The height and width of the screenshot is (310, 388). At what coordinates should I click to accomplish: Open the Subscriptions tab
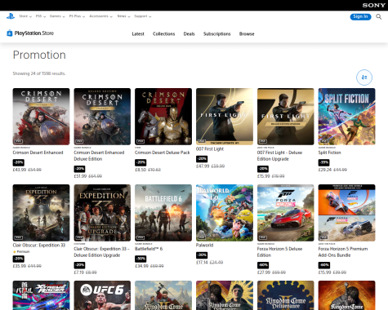coord(217,34)
